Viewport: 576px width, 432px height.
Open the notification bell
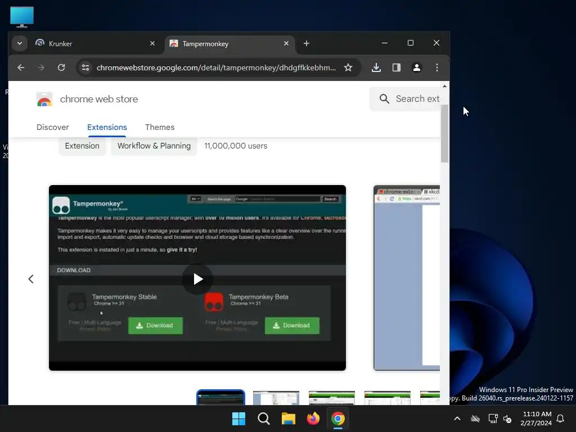pyautogui.click(x=561, y=418)
